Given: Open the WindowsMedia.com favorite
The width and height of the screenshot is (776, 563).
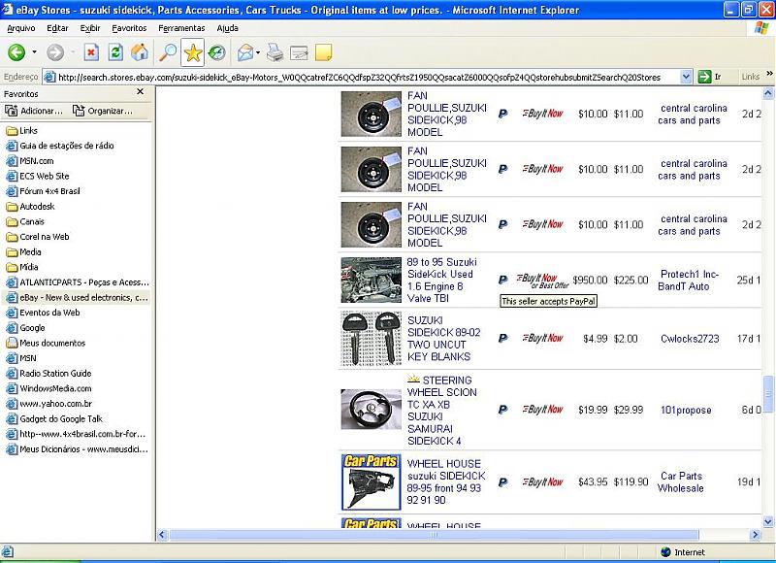Looking at the screenshot, I should 48,388.
